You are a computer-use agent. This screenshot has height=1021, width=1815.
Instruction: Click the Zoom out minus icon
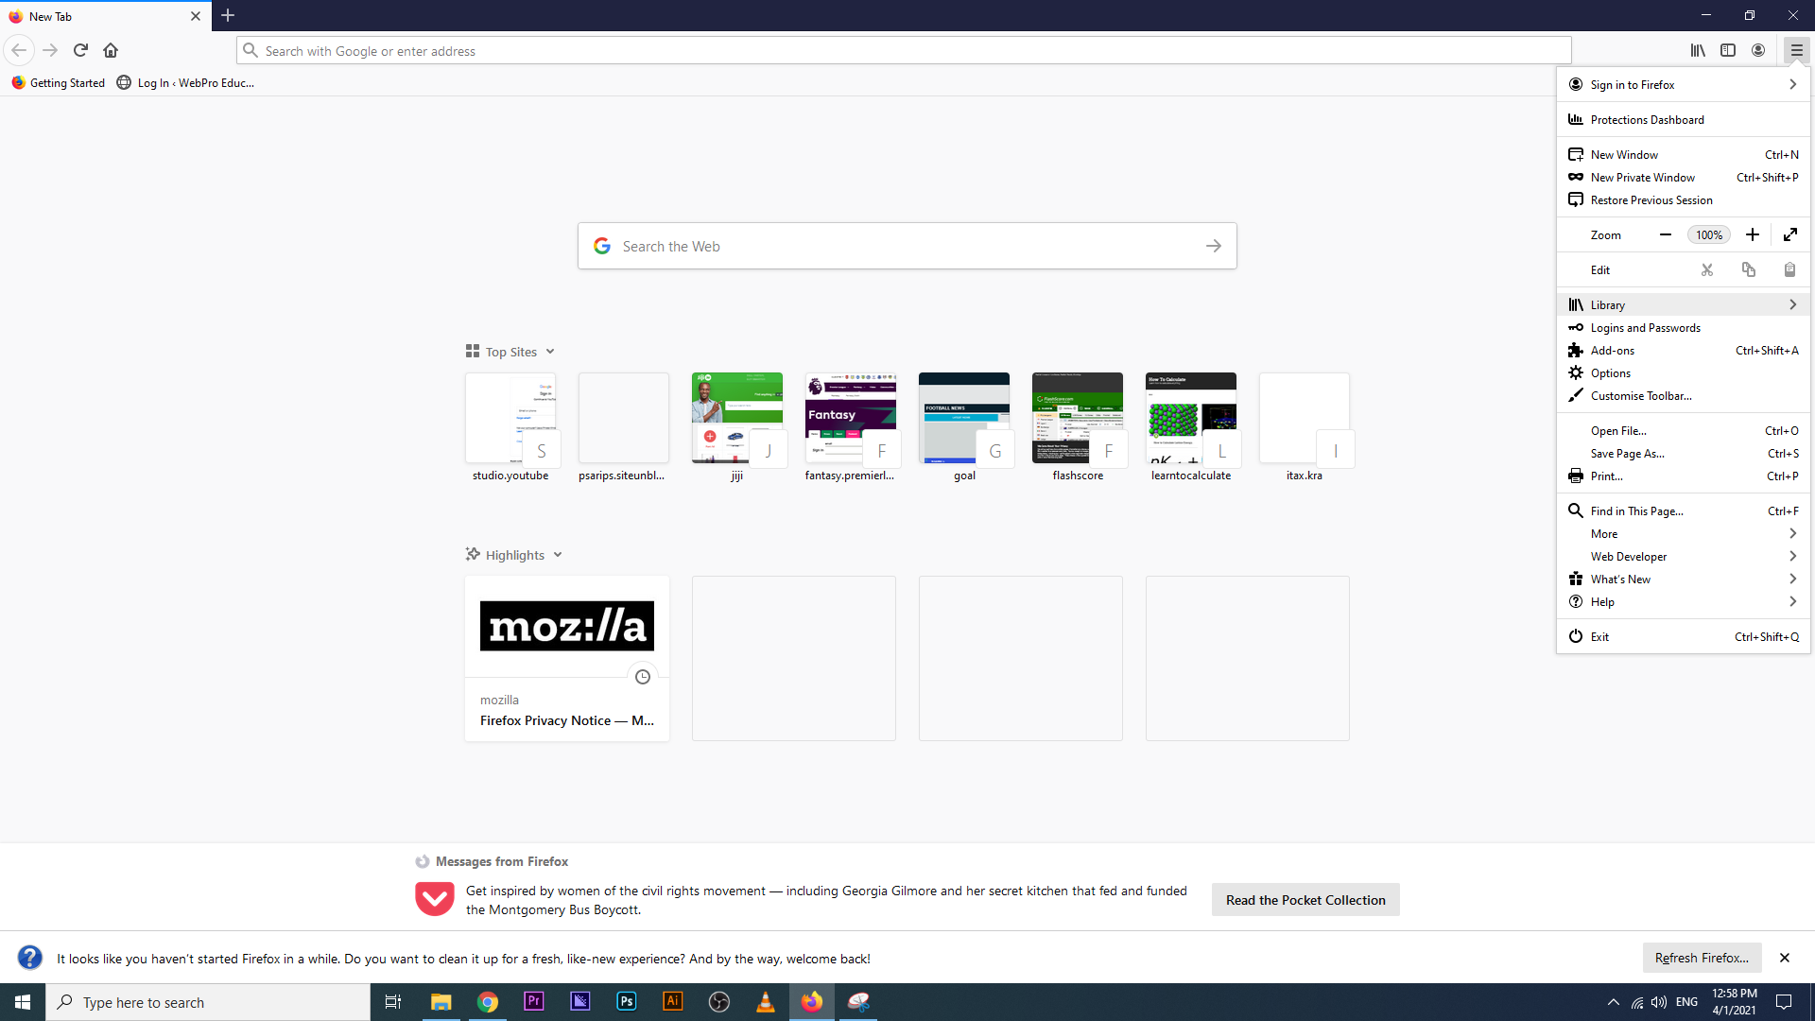(1666, 235)
